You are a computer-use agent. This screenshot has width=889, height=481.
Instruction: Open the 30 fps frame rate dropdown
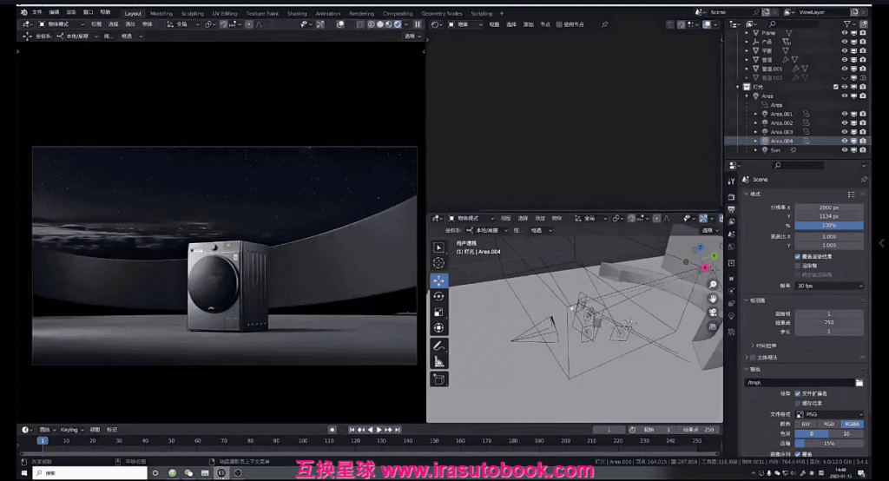(x=829, y=286)
